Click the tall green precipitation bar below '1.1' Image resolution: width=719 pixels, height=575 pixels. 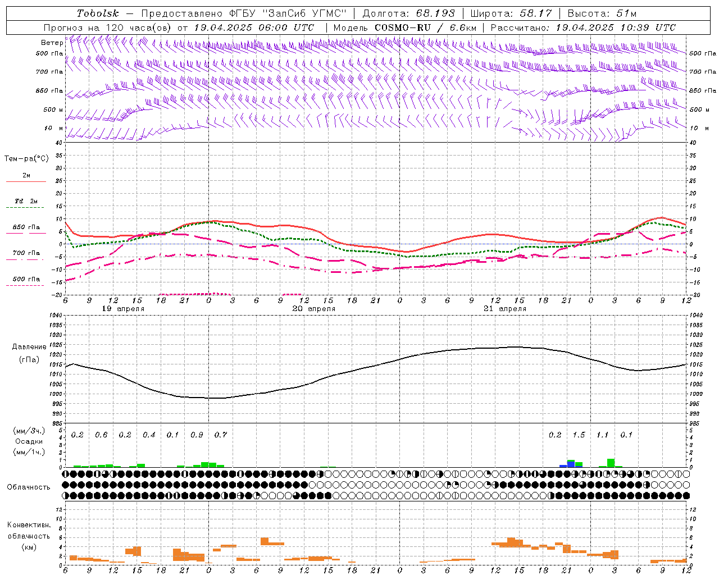(611, 463)
